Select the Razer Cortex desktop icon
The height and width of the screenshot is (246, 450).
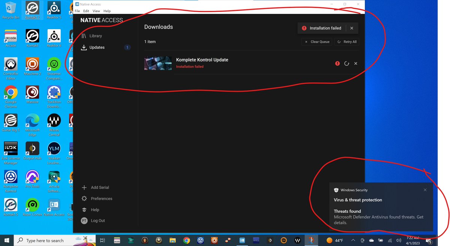32,207
